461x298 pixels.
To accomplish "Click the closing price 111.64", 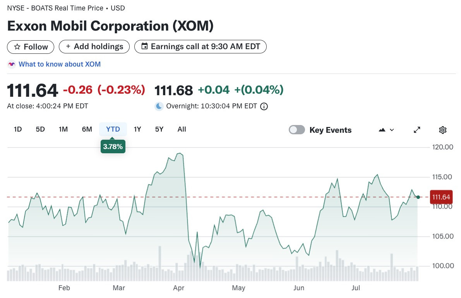I will click(33, 90).
